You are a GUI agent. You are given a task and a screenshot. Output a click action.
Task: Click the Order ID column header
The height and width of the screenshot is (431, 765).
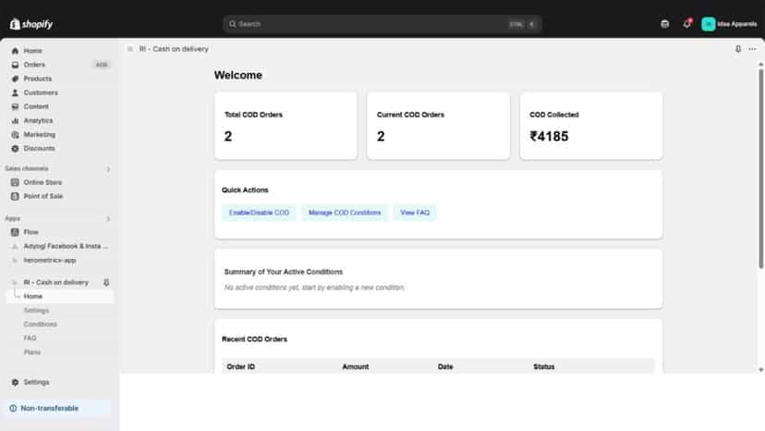pyautogui.click(x=241, y=366)
